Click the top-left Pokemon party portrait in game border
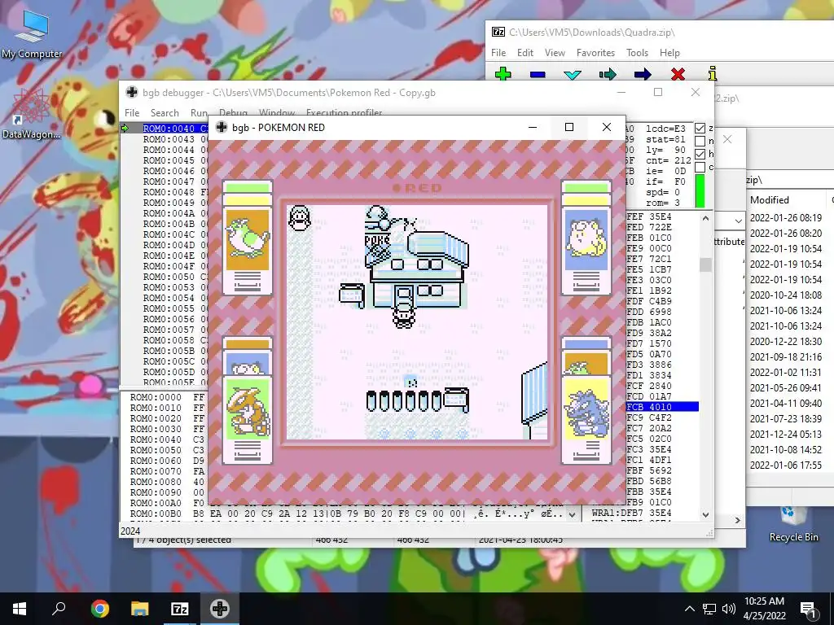 248,240
